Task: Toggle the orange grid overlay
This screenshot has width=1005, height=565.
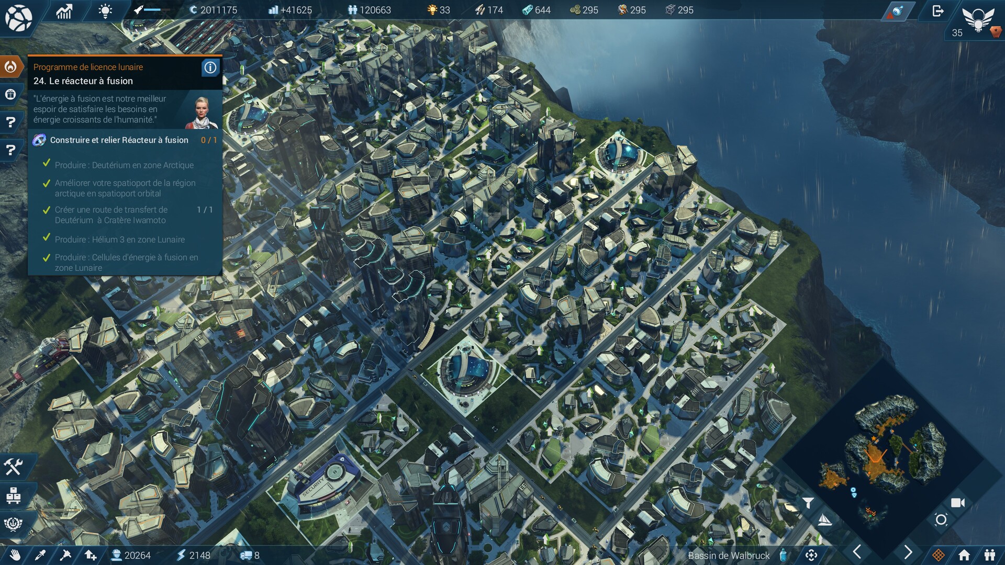Action: pos(939,555)
